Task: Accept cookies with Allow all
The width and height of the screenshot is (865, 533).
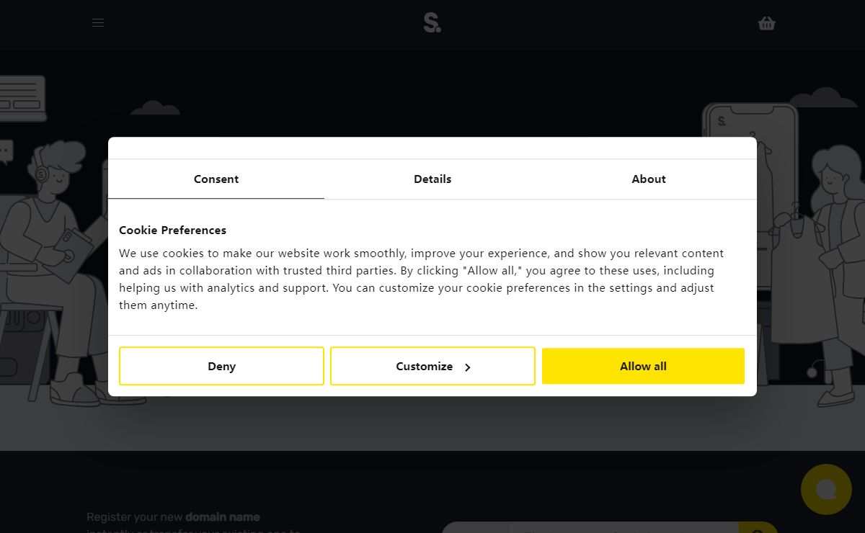Action: point(643,366)
